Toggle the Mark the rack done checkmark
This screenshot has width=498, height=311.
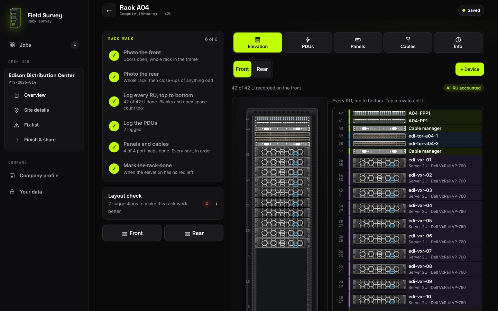(114, 169)
